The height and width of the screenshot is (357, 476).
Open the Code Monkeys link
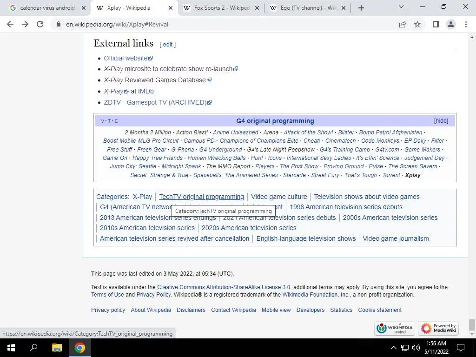tap(380, 141)
